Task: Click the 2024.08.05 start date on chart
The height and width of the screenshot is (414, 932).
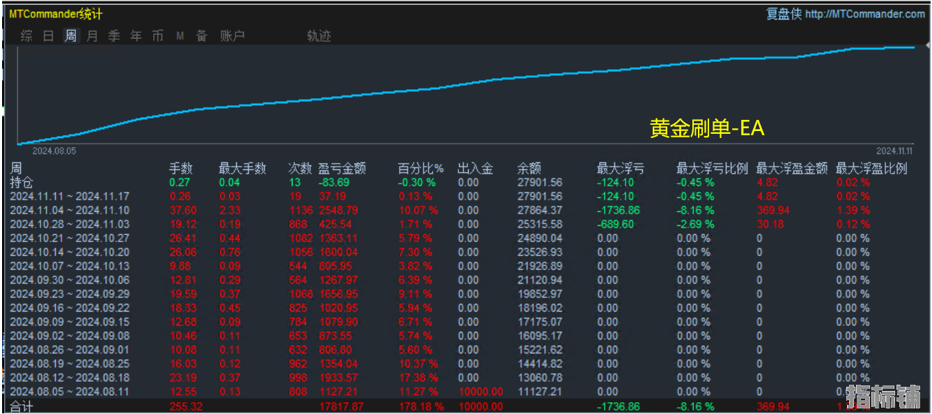Action: tap(54, 150)
